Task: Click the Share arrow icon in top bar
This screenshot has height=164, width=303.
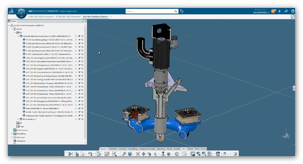Action: (286, 11)
